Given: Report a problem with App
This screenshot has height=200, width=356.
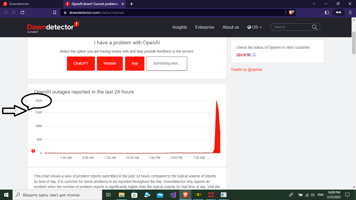Looking at the screenshot, I should point(135,64).
